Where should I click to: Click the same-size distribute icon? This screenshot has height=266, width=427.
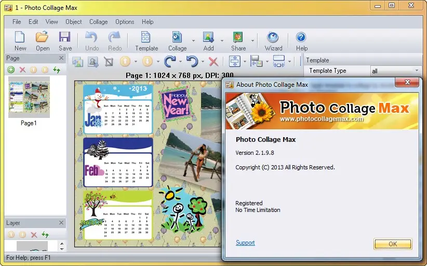279,61
